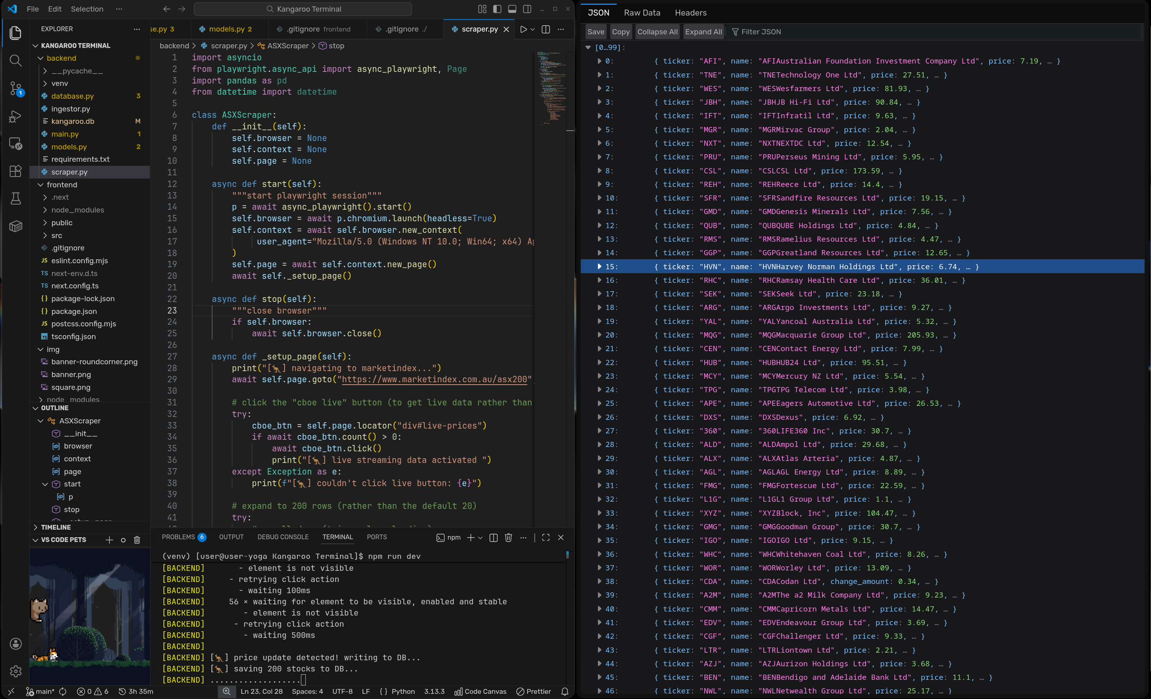Toggle maximize terminal panel size
The height and width of the screenshot is (699, 1151).
[546, 538]
